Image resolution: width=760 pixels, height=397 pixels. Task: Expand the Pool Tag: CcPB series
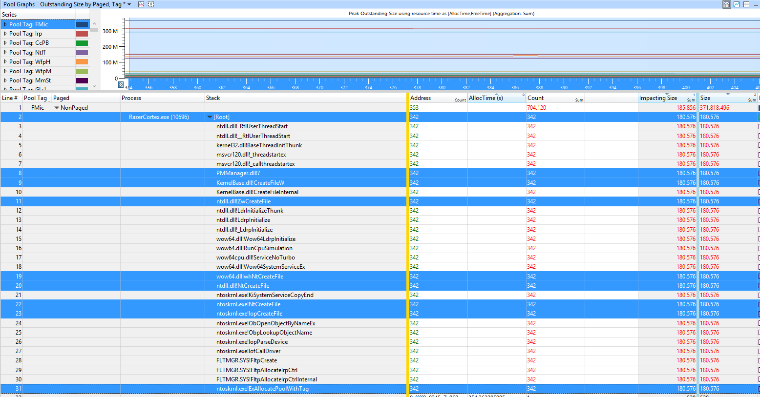pos(5,43)
